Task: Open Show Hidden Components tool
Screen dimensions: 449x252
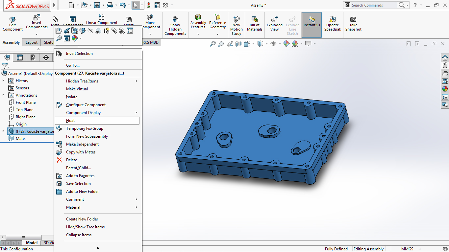Action: point(175,26)
